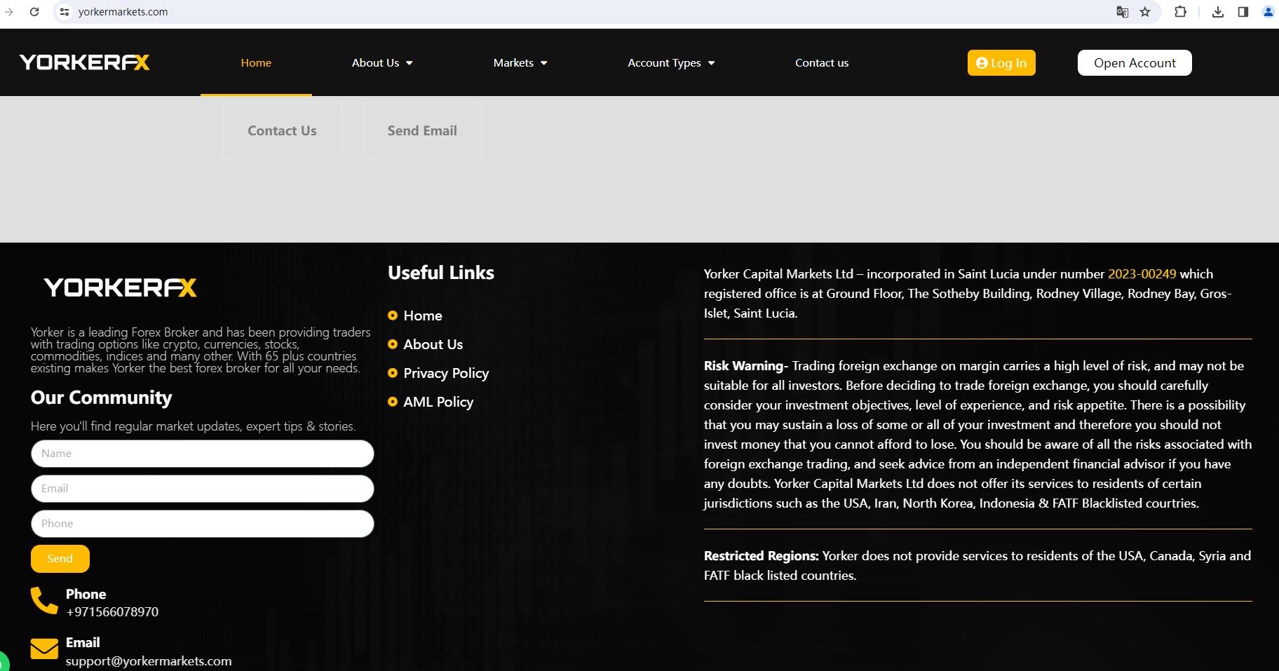Click the Useful Links heading

pos(441,273)
